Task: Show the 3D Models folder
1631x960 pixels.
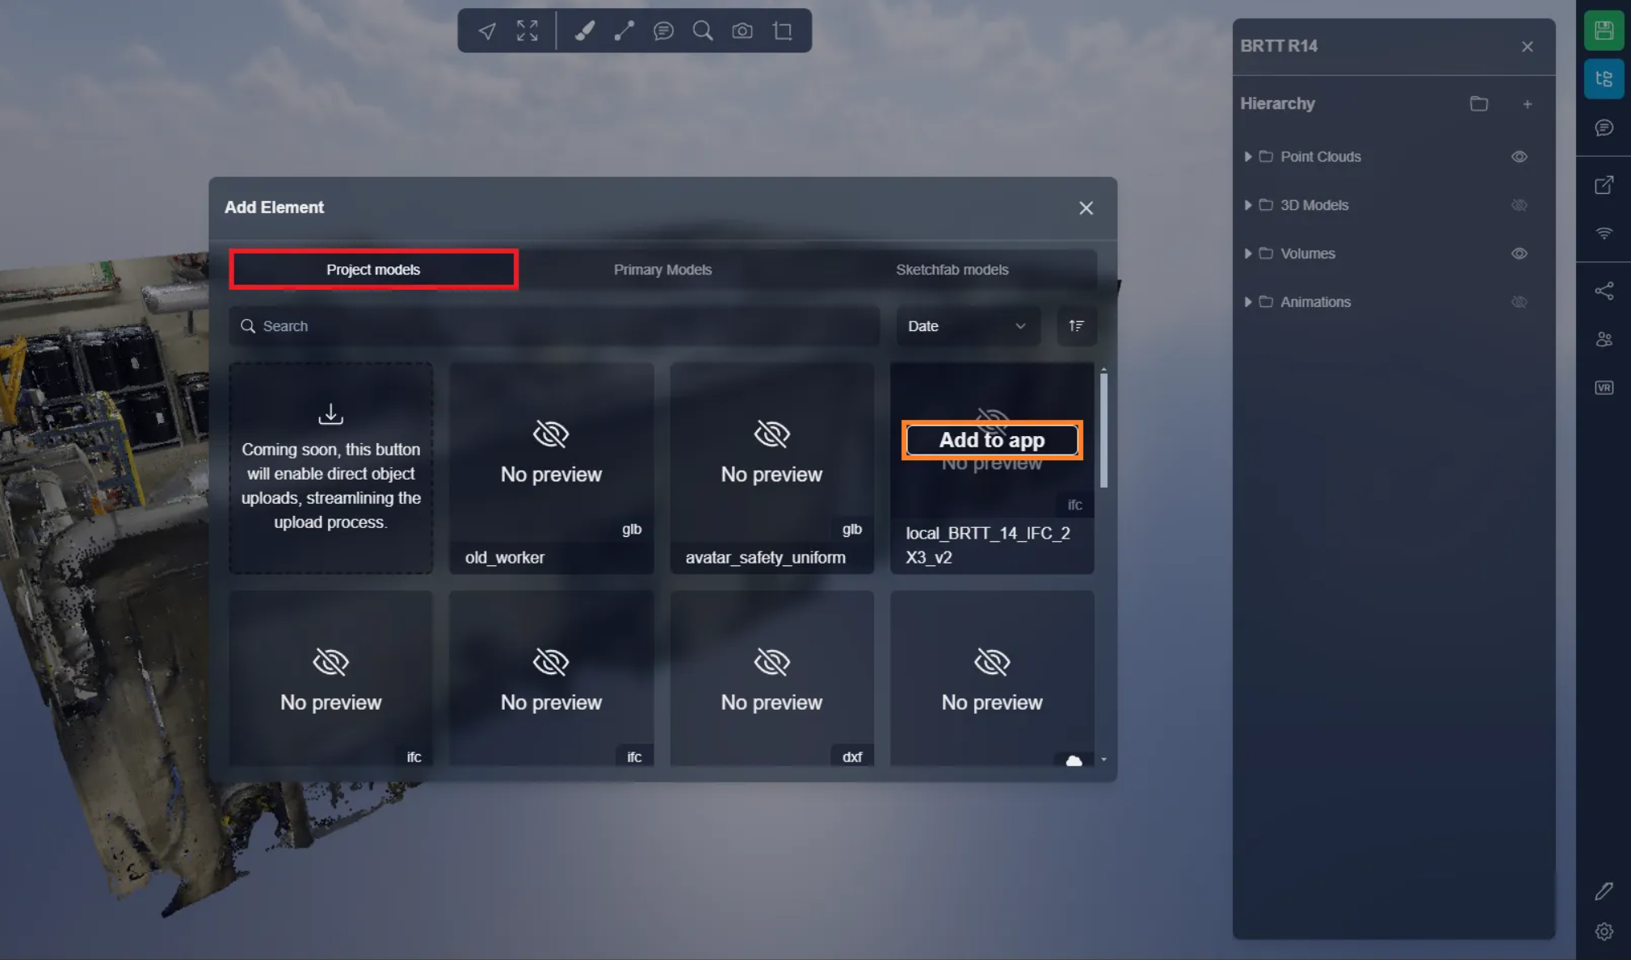Action: coord(1519,205)
